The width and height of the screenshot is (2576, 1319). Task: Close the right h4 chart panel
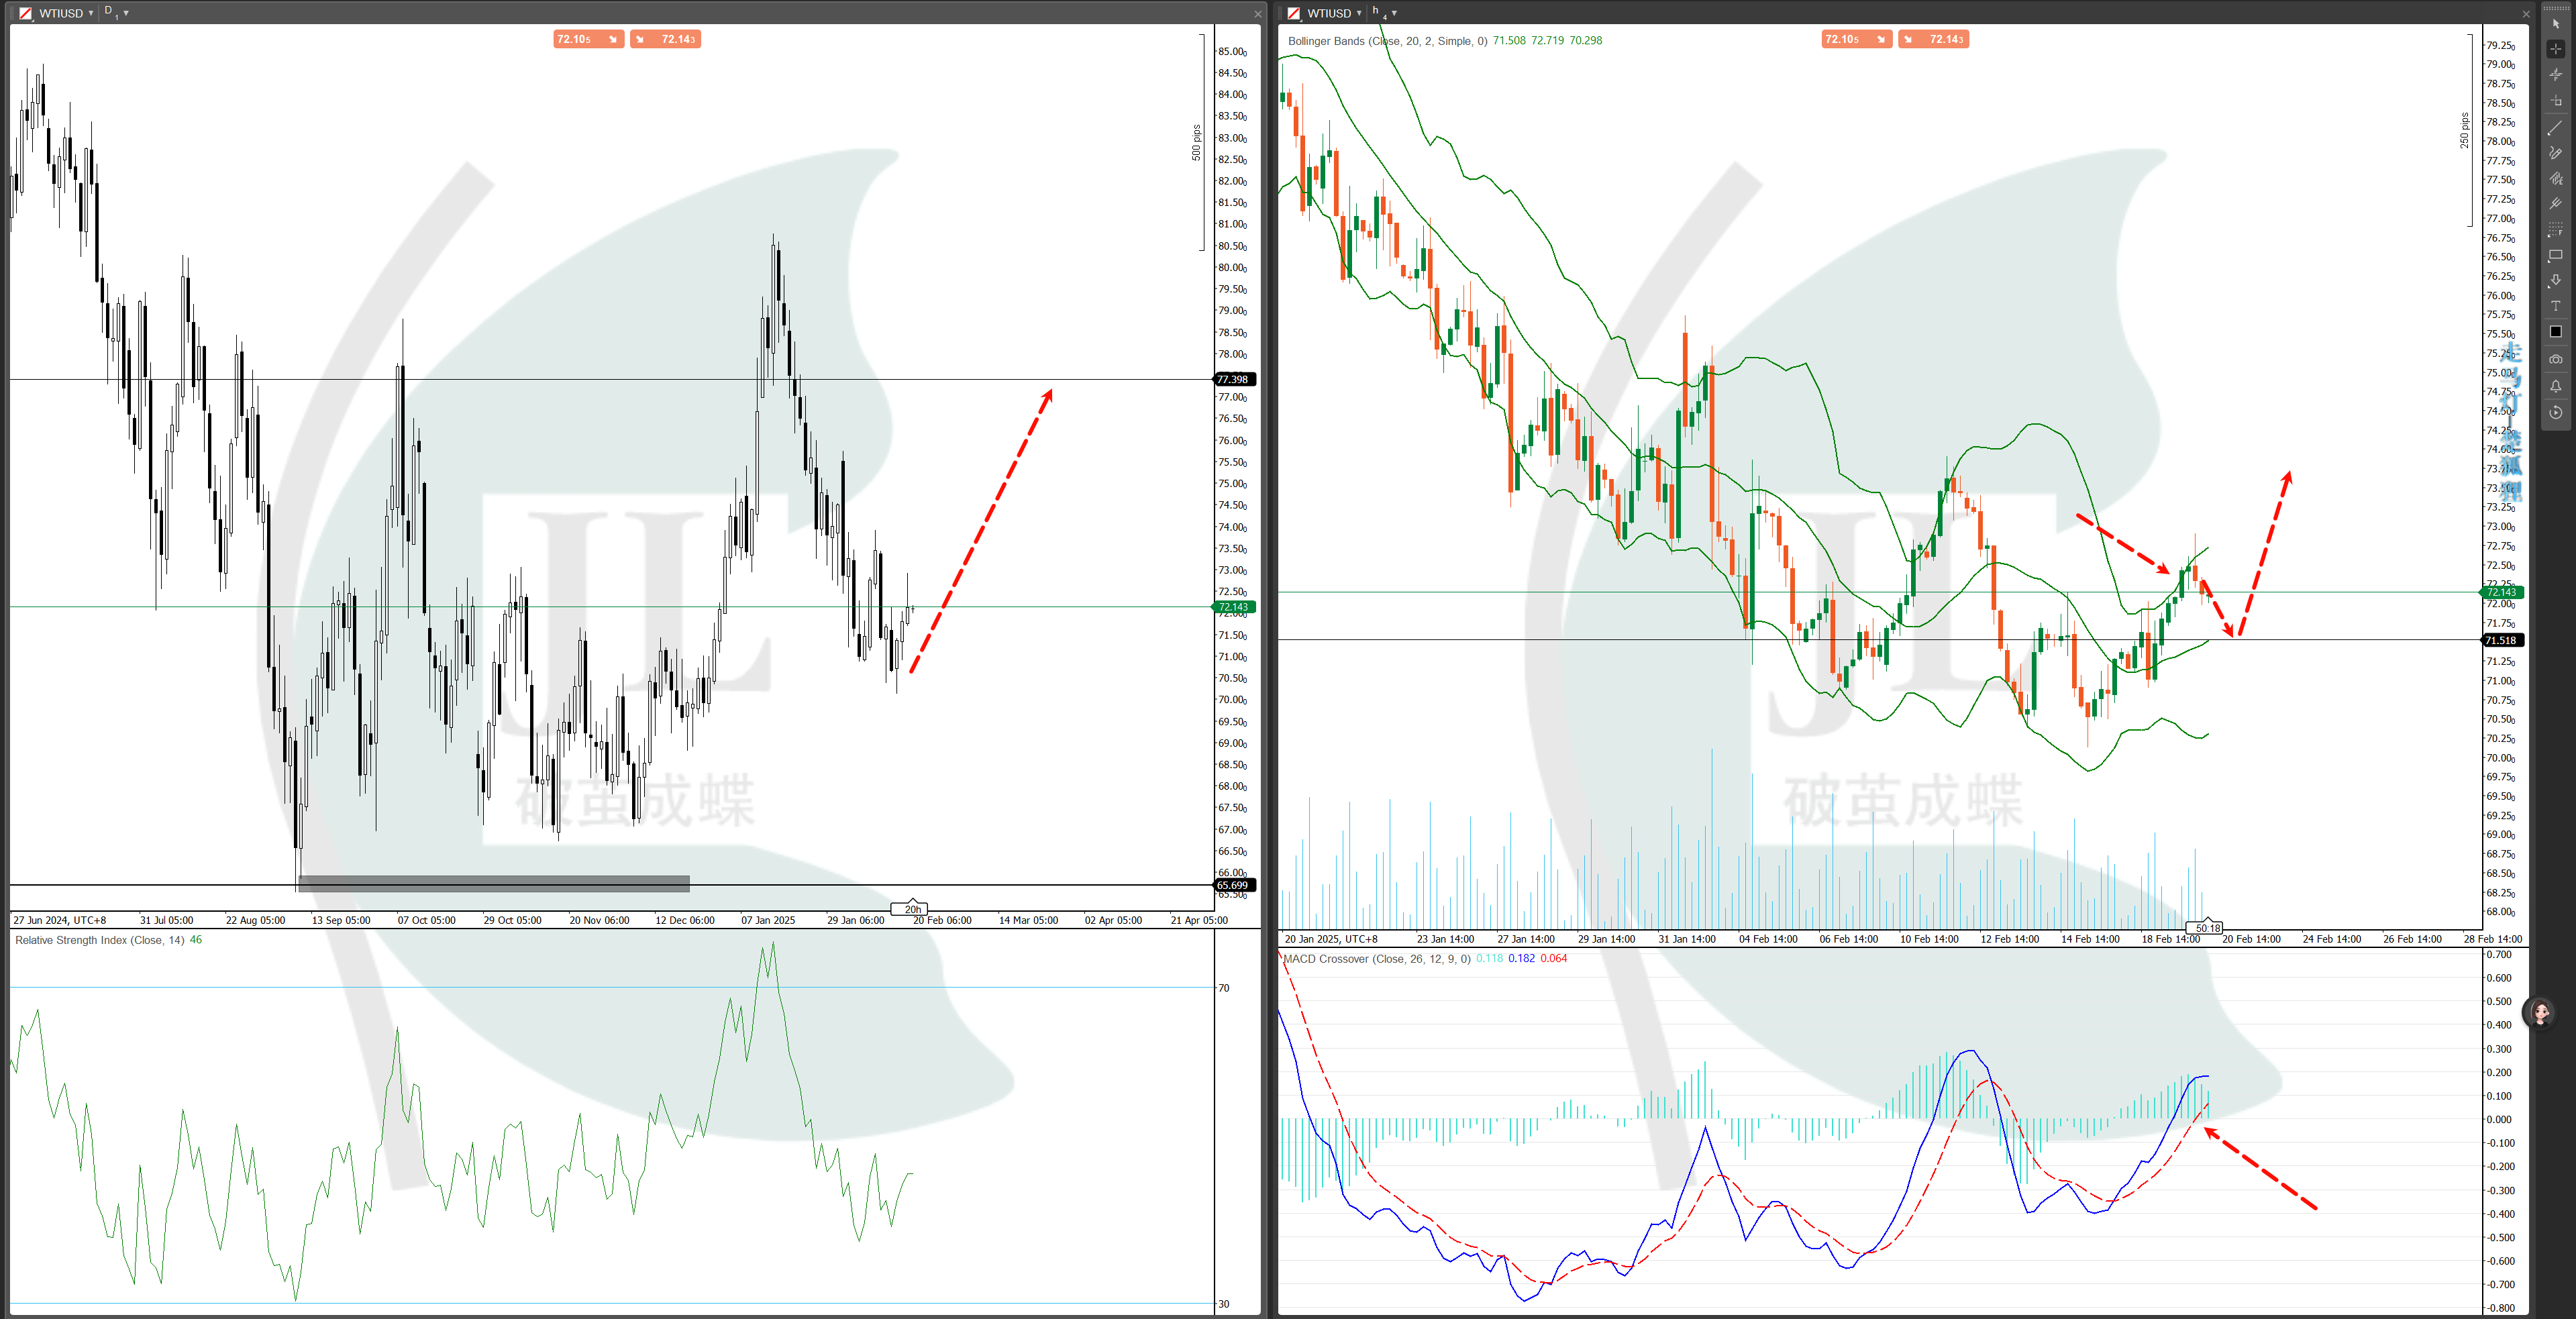pos(2525,13)
